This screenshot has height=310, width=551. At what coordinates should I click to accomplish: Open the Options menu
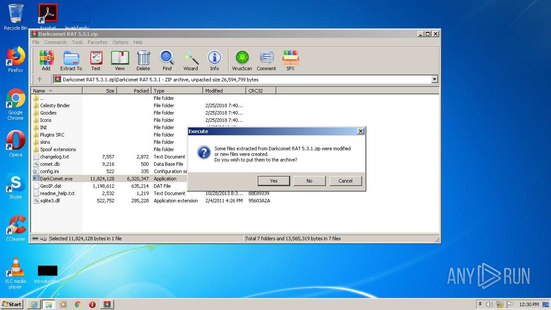click(x=121, y=42)
